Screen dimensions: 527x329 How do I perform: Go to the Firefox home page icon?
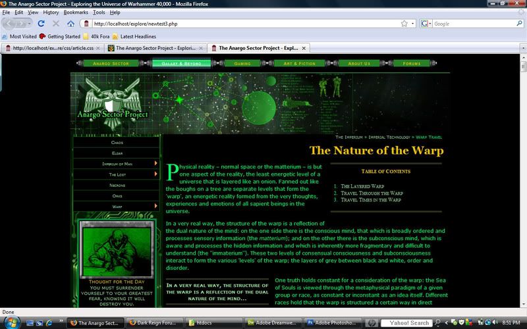point(70,24)
